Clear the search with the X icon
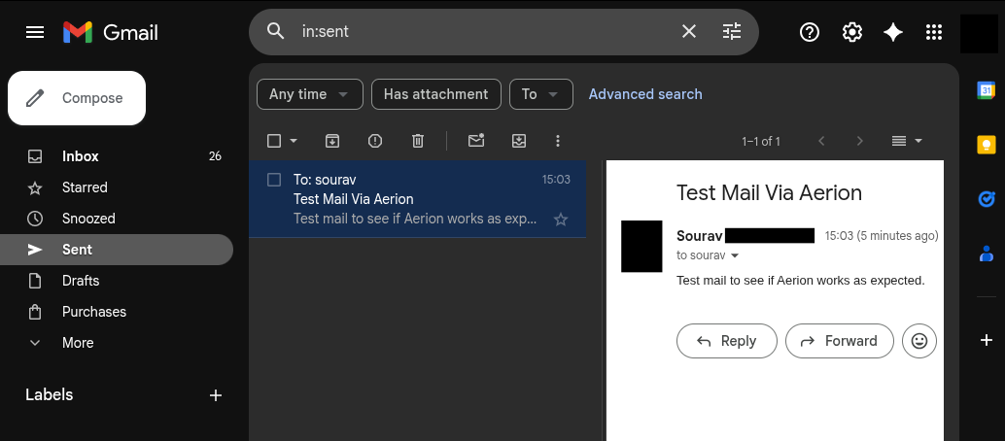The width and height of the screenshot is (1005, 441). click(x=688, y=31)
